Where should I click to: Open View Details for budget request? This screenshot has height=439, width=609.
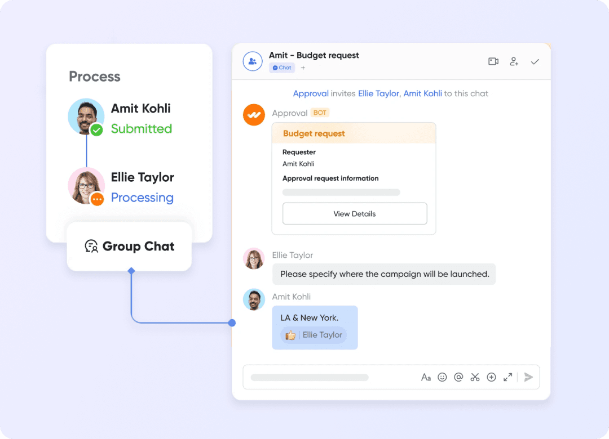(x=355, y=214)
